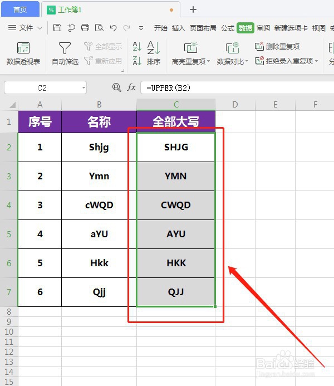Switch to the 插入 ribbon tab
The width and height of the screenshot is (334, 386).
(178, 28)
